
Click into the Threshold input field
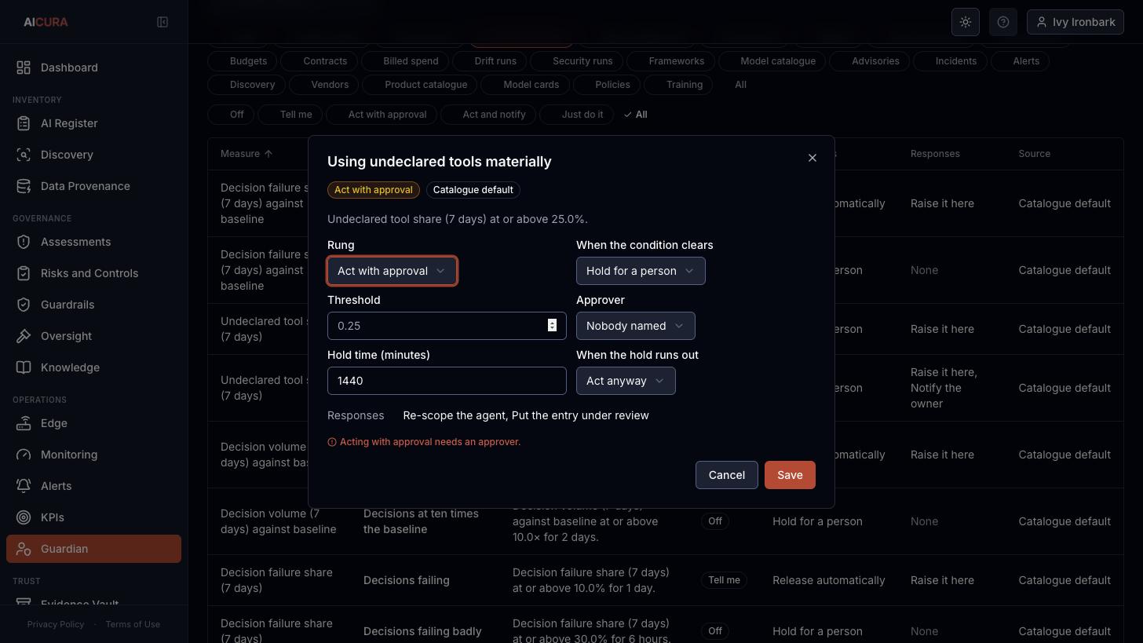[447, 326]
